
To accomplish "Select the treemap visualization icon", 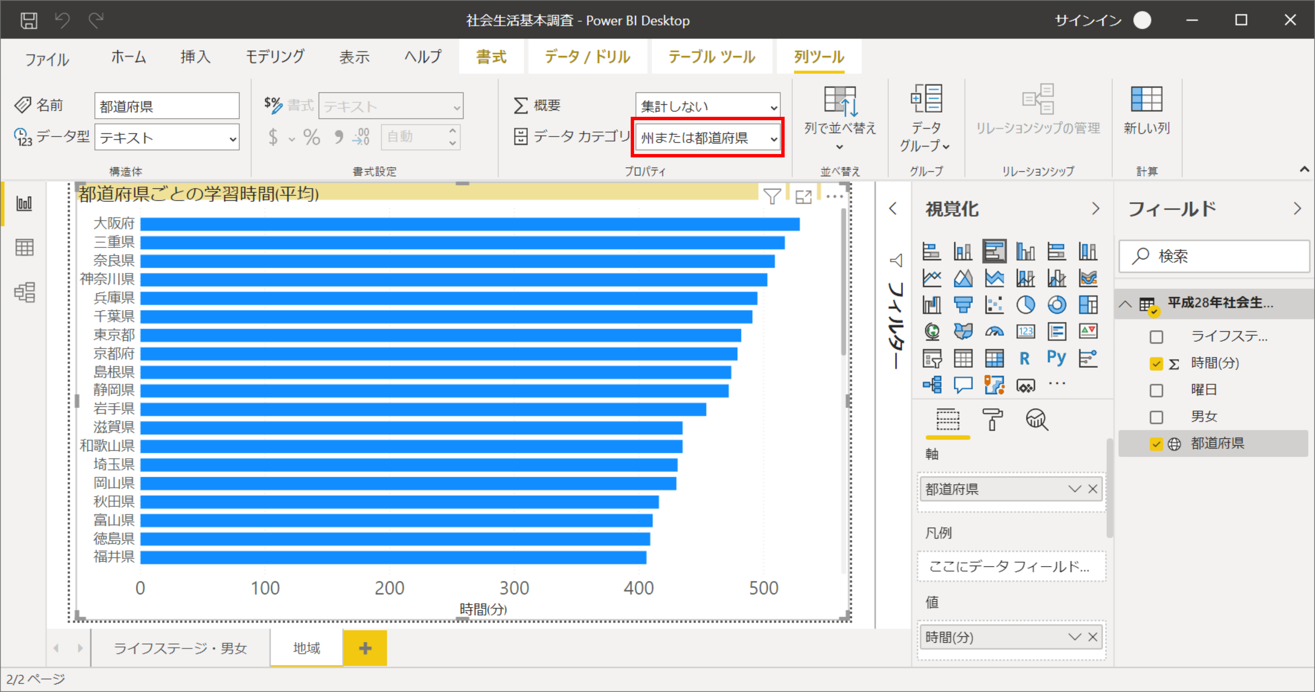I will (1087, 305).
